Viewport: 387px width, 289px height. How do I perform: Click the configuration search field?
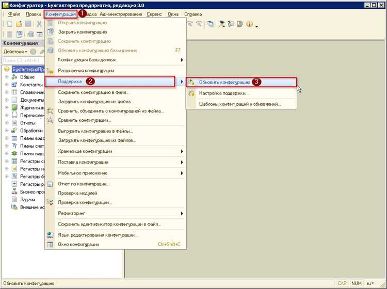(x=23, y=60)
